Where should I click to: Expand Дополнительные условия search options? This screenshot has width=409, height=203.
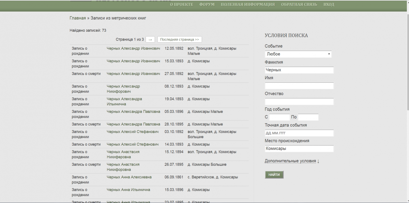(292, 161)
